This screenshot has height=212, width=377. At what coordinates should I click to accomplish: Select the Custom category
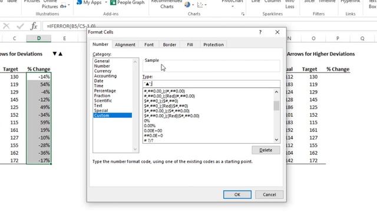coord(113,115)
